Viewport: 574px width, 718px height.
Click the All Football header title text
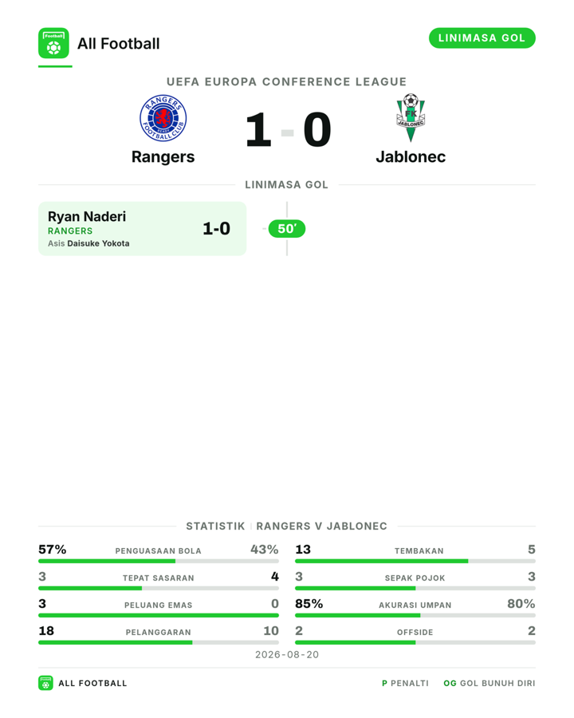119,44
